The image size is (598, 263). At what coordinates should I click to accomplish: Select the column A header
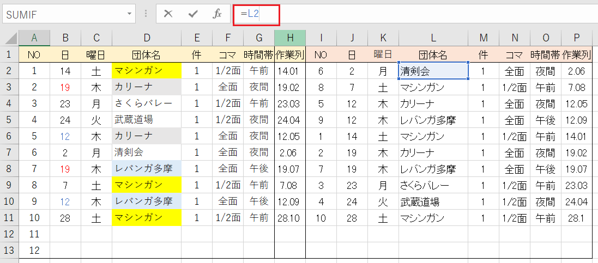pyautogui.click(x=34, y=38)
